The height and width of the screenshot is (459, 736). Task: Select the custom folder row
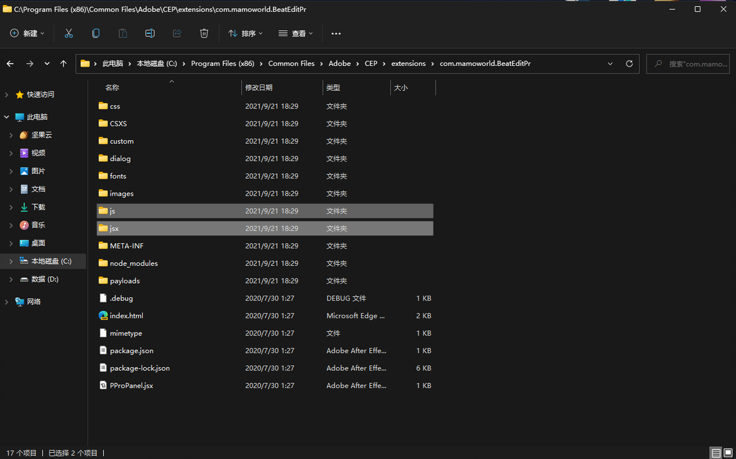(x=266, y=141)
